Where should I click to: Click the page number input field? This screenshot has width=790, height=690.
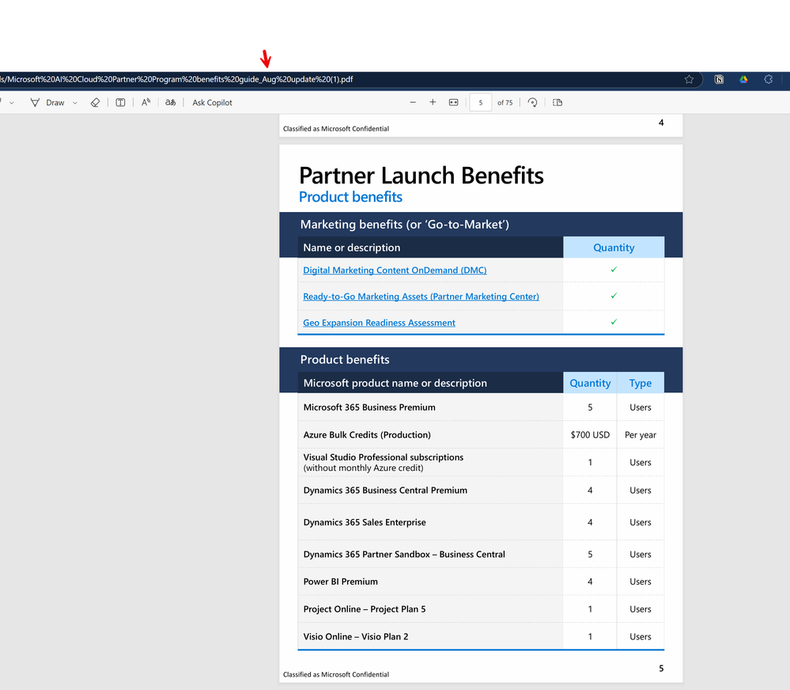pyautogui.click(x=481, y=102)
